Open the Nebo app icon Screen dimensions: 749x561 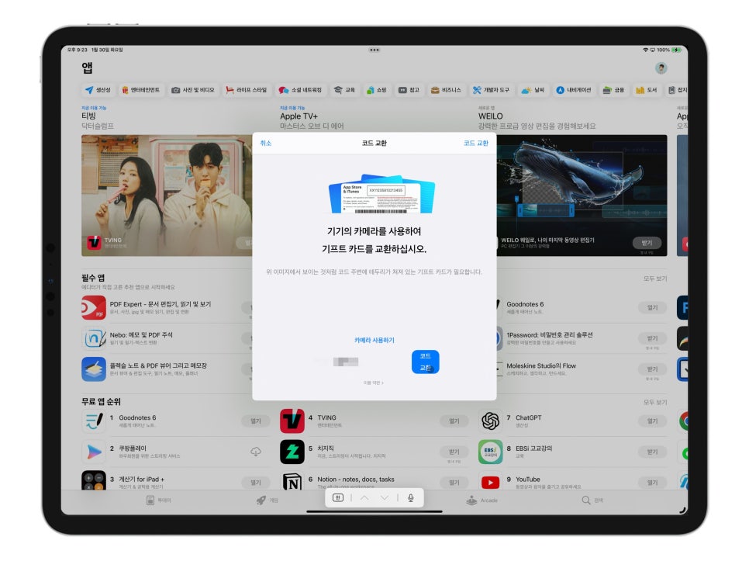tap(94, 338)
